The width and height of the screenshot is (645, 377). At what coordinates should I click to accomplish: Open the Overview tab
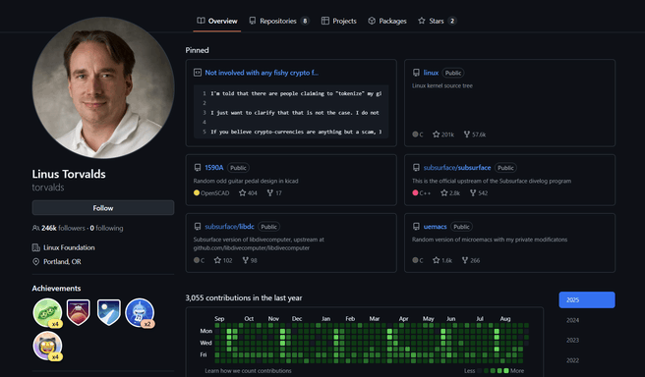[x=216, y=21]
